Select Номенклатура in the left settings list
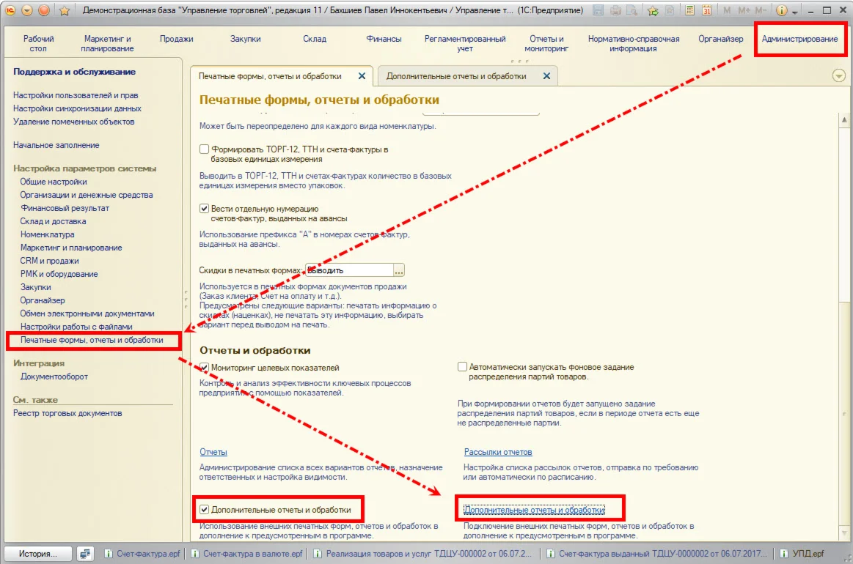Screen dimensions: 853x564 tap(47, 234)
